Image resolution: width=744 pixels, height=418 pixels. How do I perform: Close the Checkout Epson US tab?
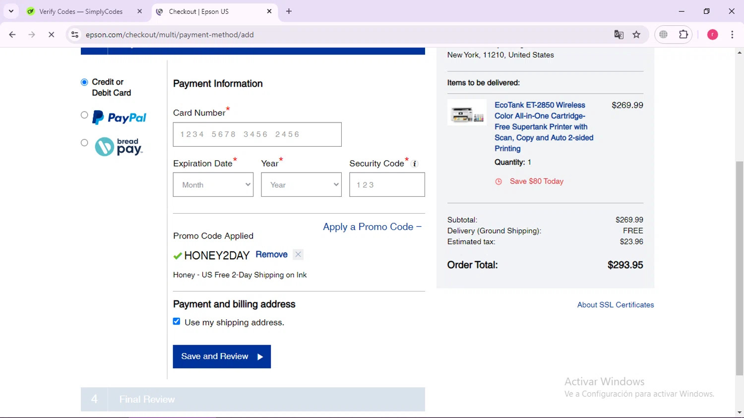click(269, 11)
